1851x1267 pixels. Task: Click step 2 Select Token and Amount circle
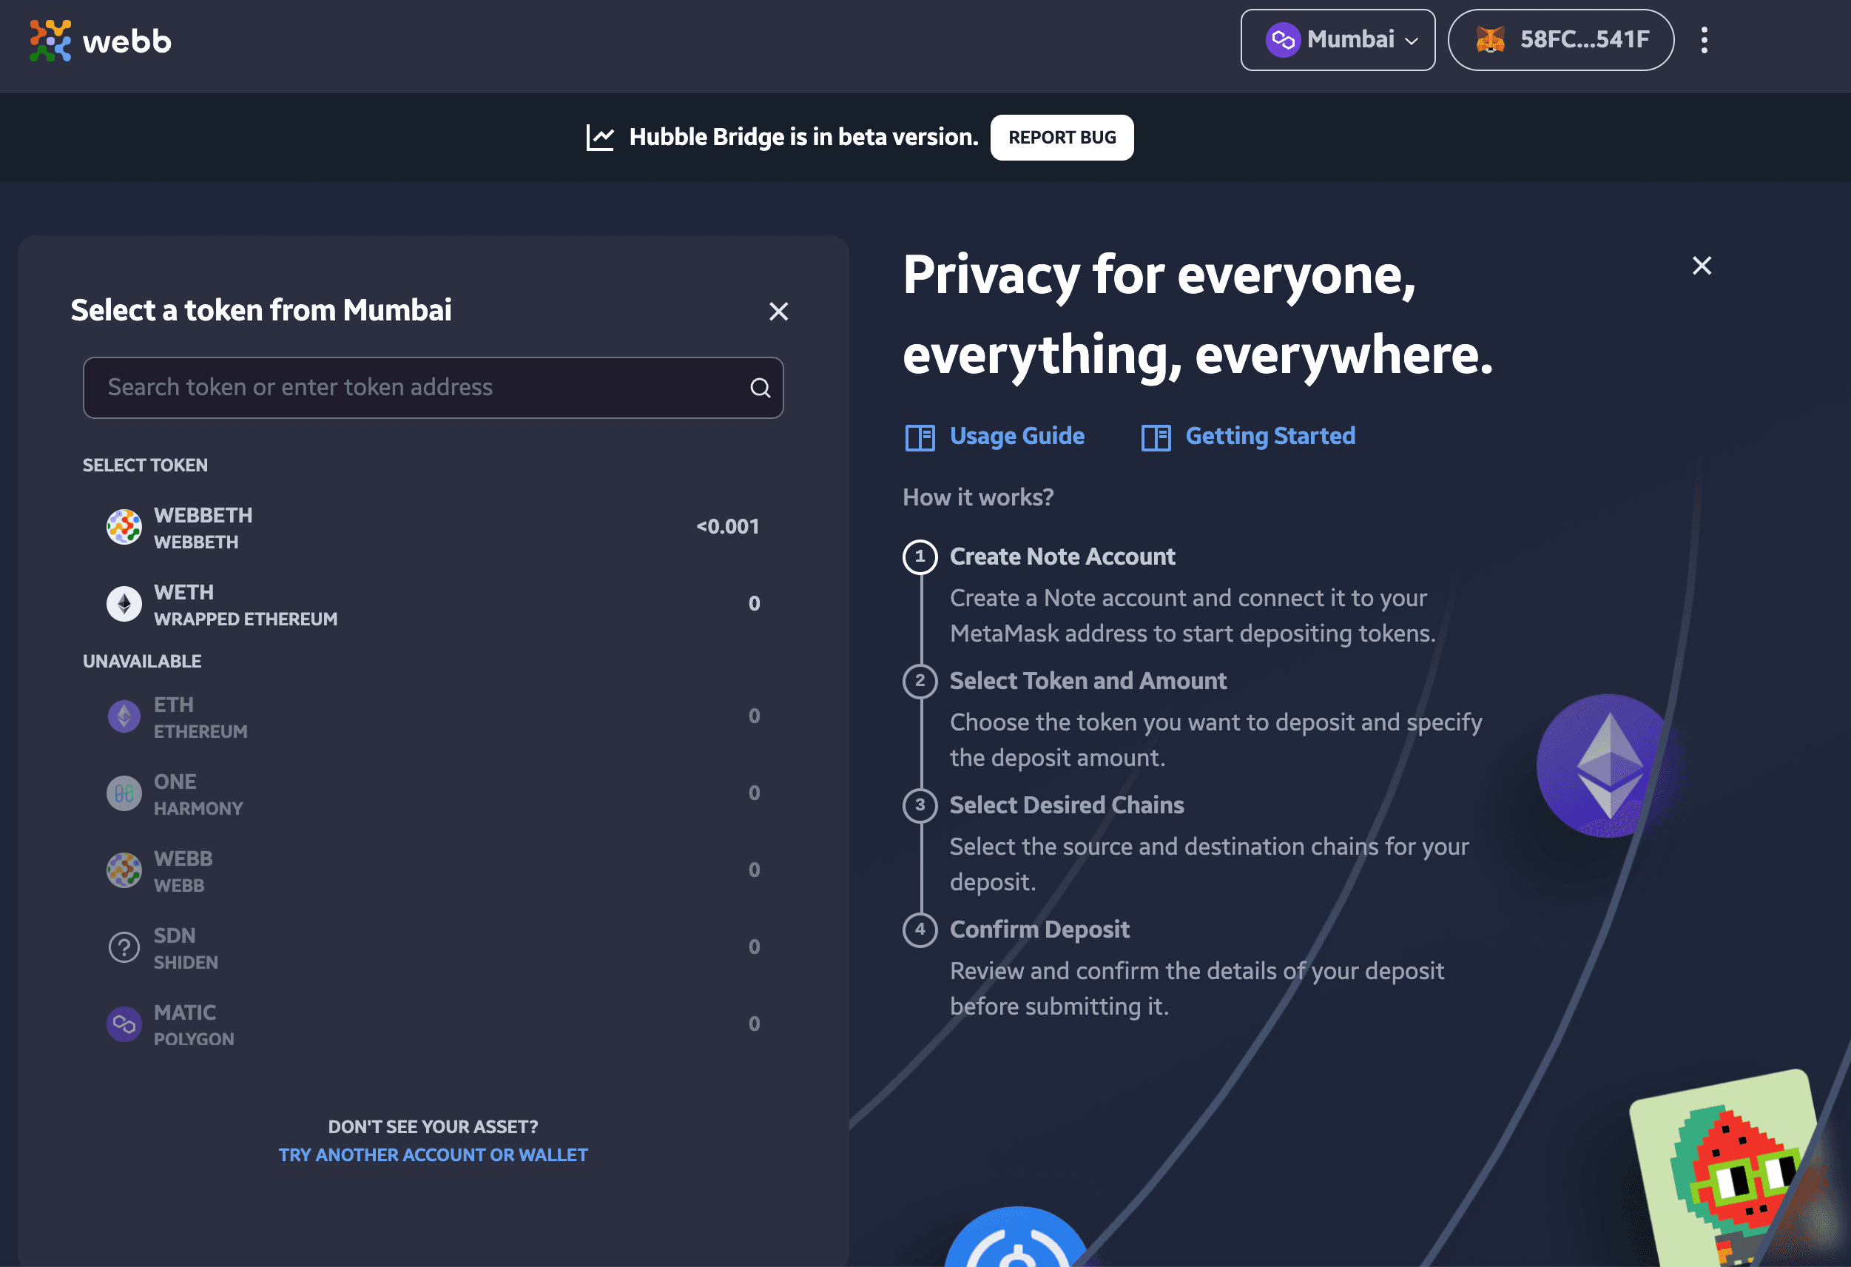coord(920,681)
